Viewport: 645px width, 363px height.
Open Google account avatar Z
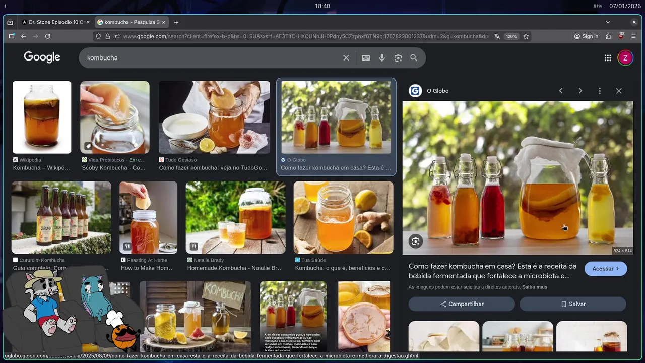point(625,58)
